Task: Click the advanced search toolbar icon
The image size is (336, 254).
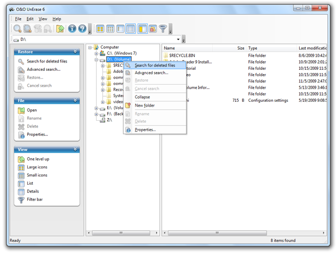Action: click(x=28, y=29)
